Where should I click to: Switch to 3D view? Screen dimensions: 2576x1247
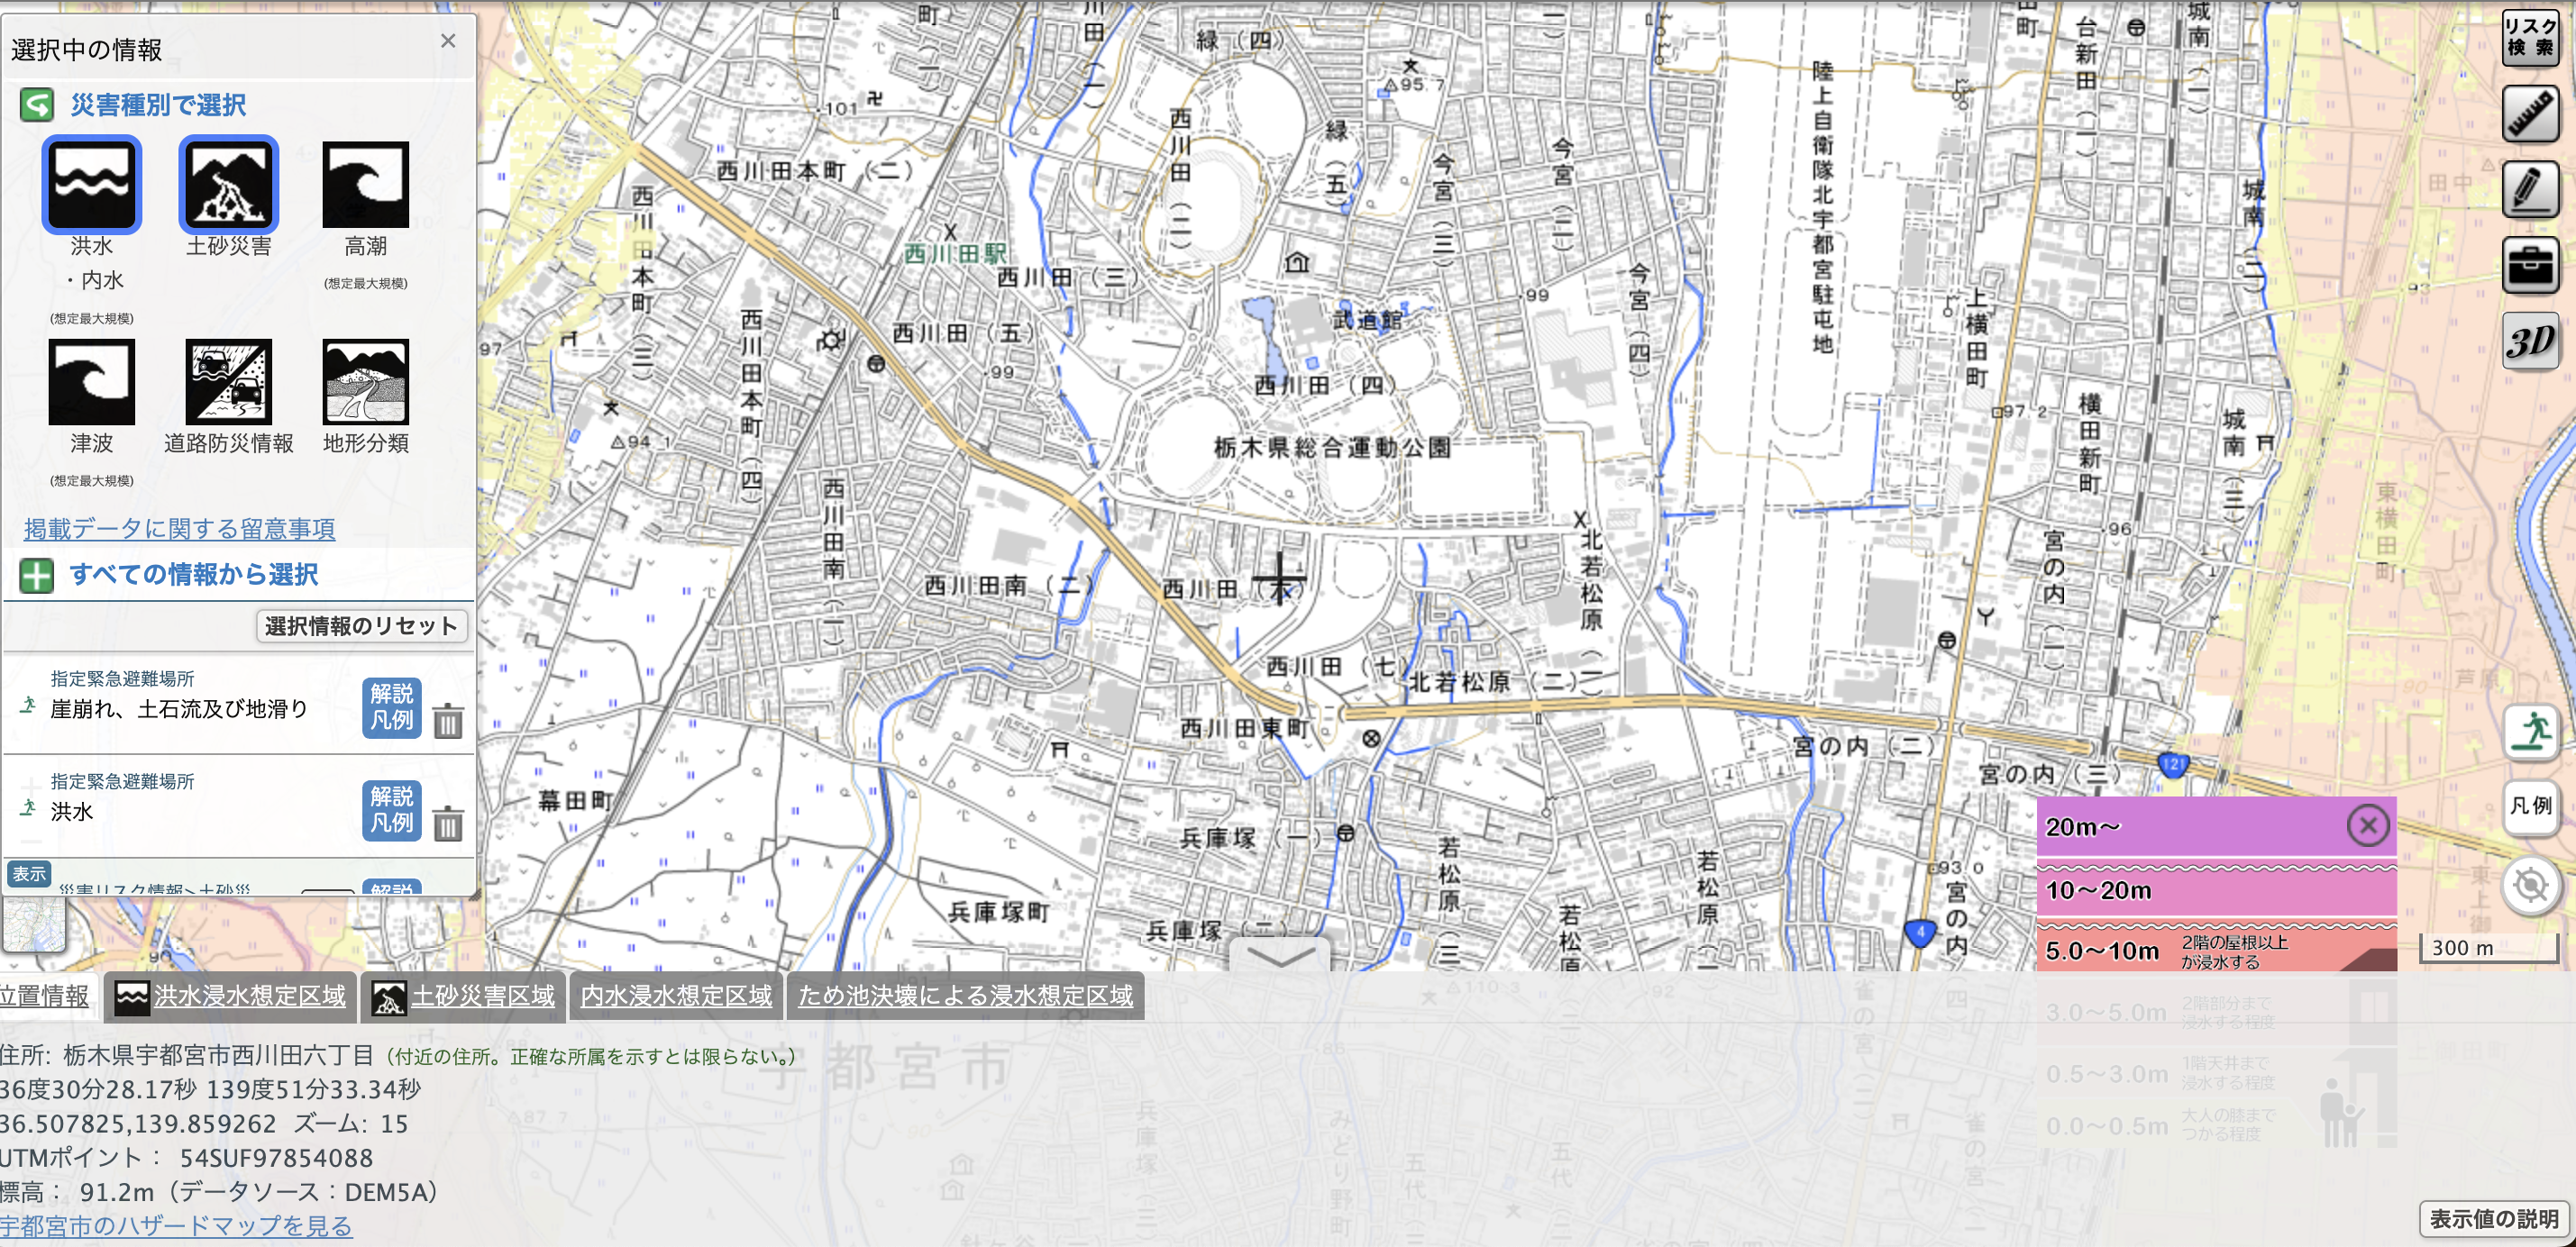point(2529,342)
